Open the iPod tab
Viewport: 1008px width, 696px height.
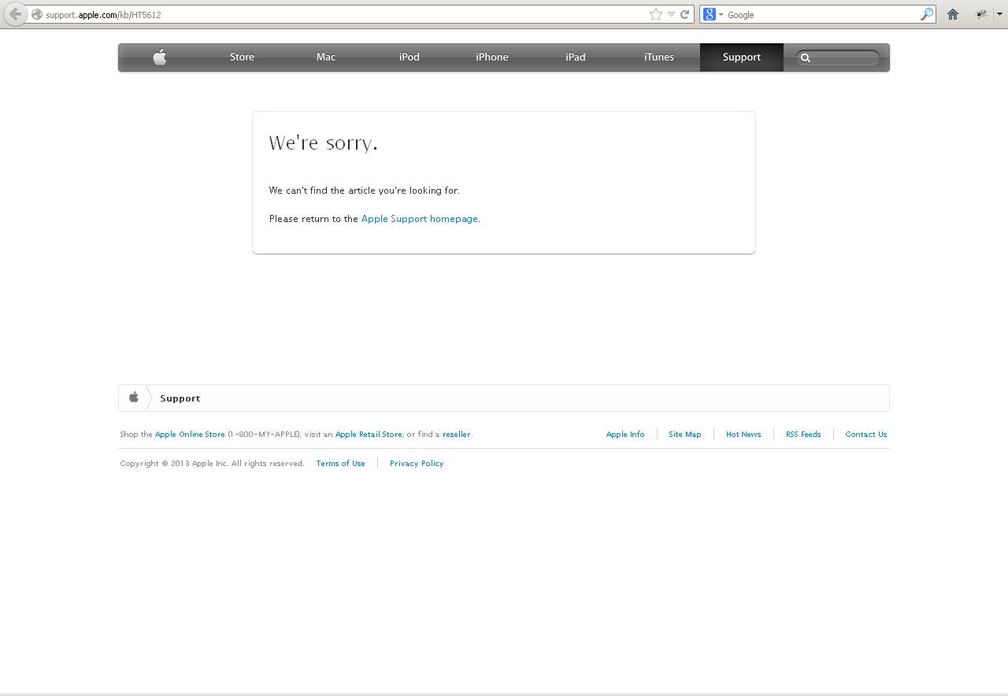(409, 57)
